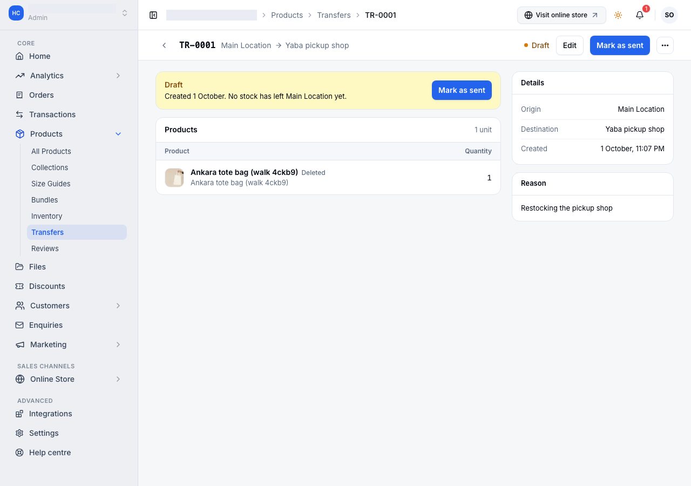
Task: Open notifications bell
Action: tap(640, 15)
